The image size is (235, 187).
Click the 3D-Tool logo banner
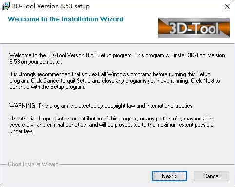point(194,28)
